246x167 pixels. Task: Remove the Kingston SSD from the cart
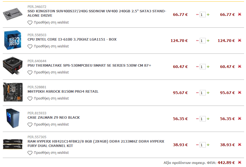(x=239, y=14)
